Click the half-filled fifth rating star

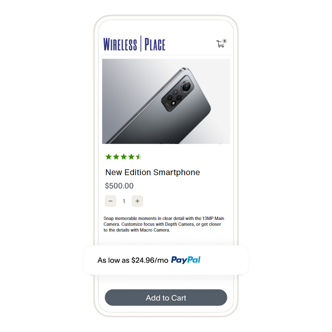[x=139, y=157]
